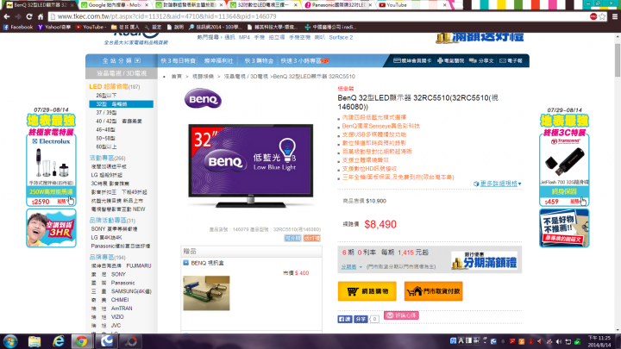Open the Facebook bookmark
Viewport: 621px width, 349px height.
(18, 27)
